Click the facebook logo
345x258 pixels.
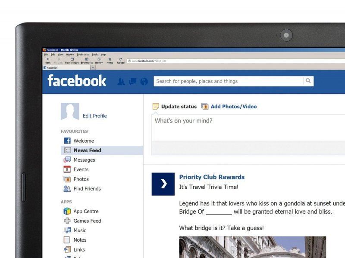click(x=77, y=81)
